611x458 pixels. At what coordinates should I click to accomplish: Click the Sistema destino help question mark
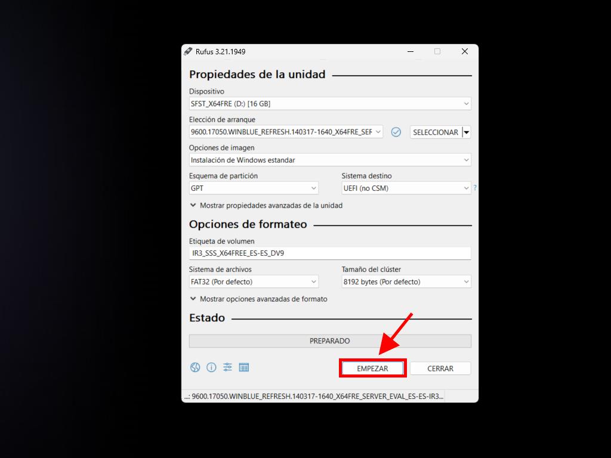click(x=474, y=188)
